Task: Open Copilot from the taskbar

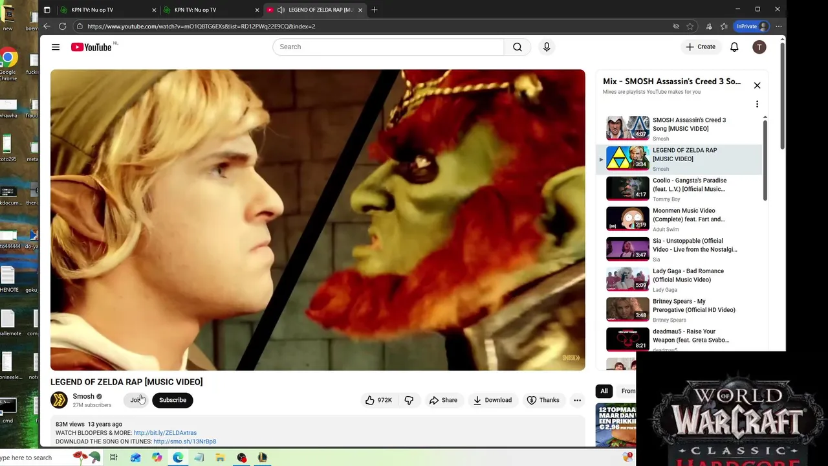Action: [157, 458]
